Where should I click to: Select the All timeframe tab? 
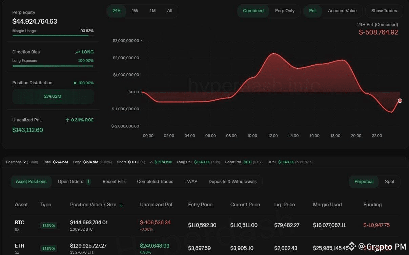click(x=169, y=10)
